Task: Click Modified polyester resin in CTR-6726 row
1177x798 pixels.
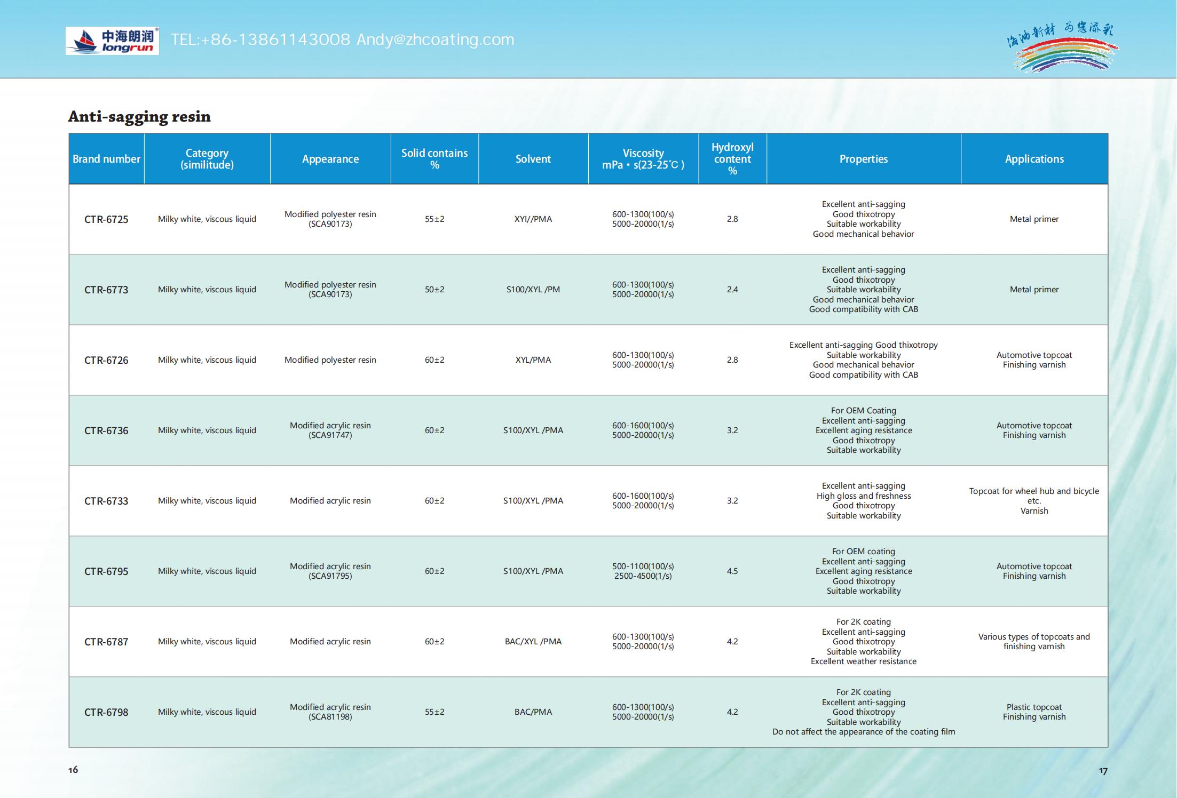Action: 330,360
